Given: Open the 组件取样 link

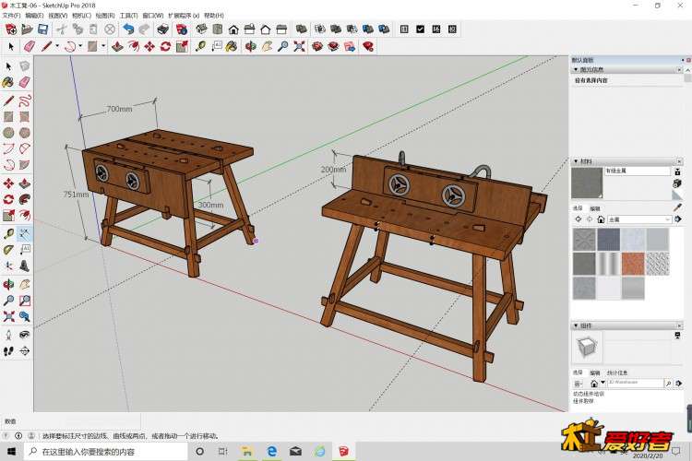Looking at the screenshot, I should pos(583,401).
